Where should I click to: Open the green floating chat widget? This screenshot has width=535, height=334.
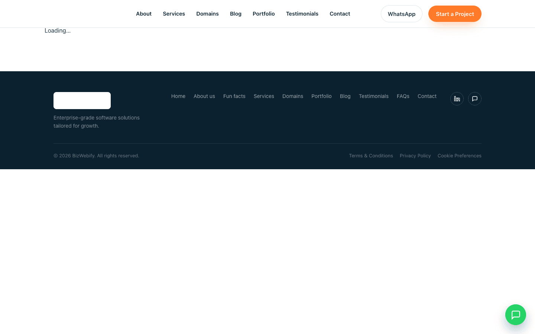click(516, 315)
